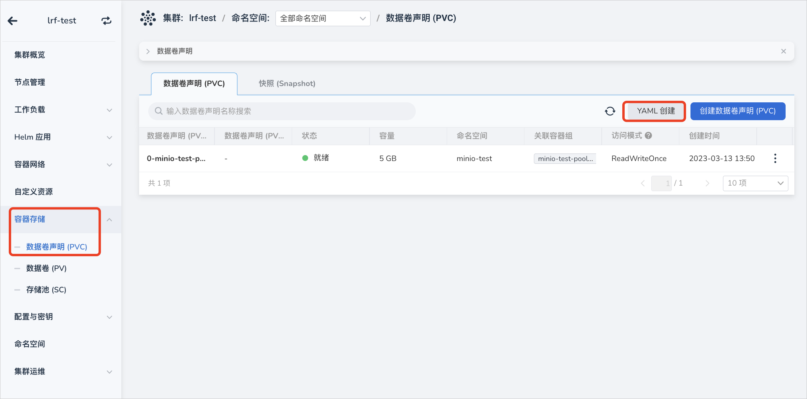Click the 访问模式 column header
The image size is (807, 399).
click(627, 136)
